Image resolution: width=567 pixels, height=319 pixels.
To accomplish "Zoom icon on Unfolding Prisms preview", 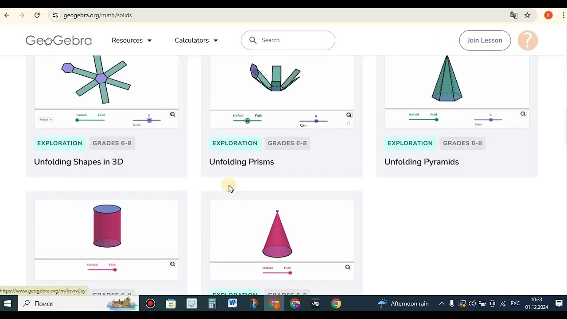I will (x=349, y=115).
